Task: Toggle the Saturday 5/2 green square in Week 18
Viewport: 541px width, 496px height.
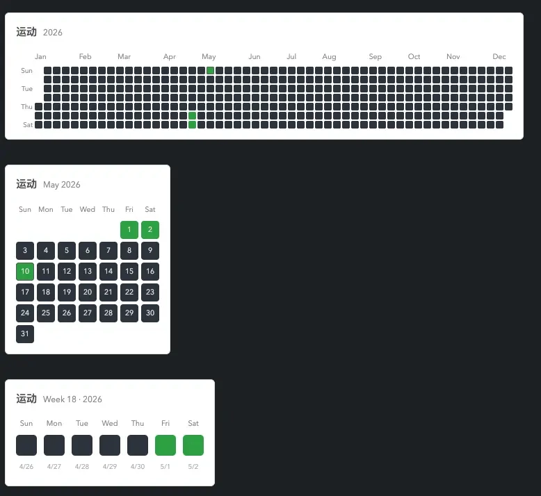Action: [193, 445]
